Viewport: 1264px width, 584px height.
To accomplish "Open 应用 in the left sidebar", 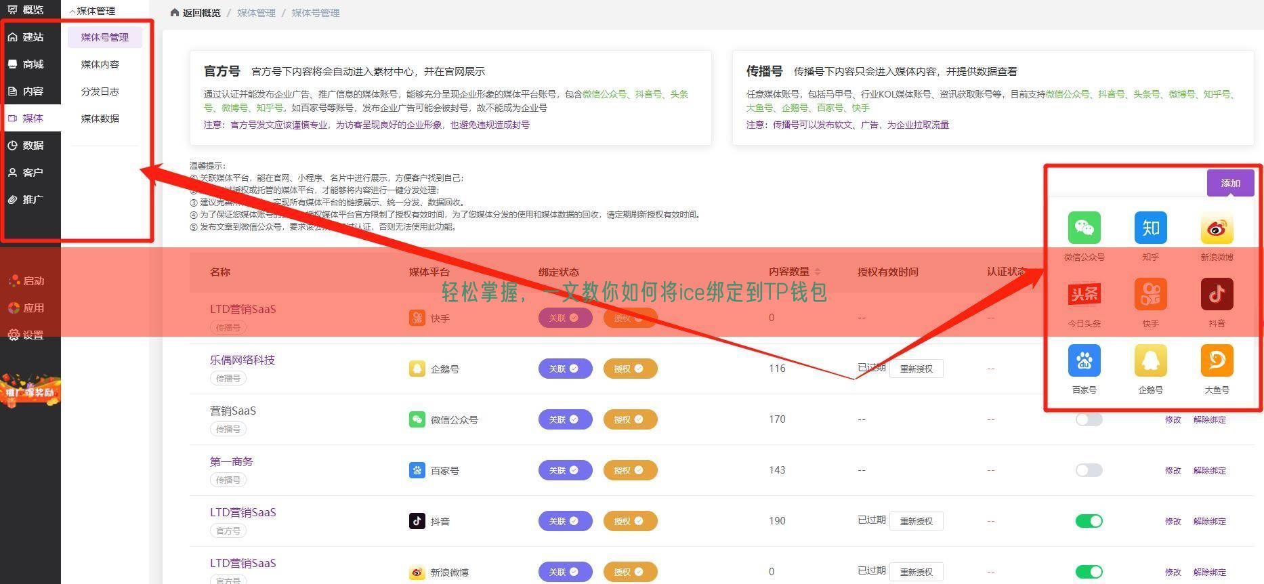I will (27, 308).
